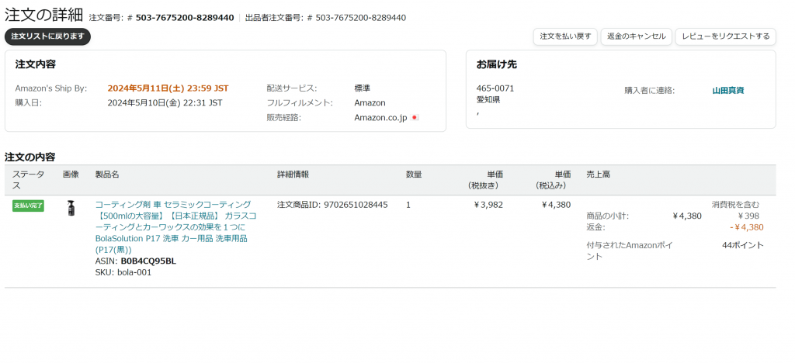The image size is (795, 363).
Task: Click the Japan flag icon next to Amazon.co.jp
Action: click(x=415, y=117)
